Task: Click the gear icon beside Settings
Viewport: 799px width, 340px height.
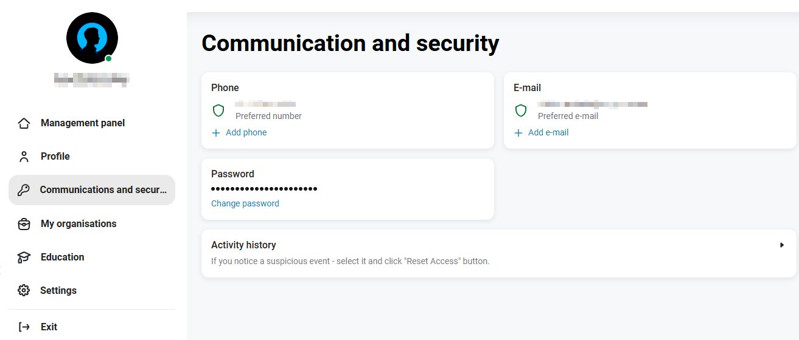Action: [24, 290]
